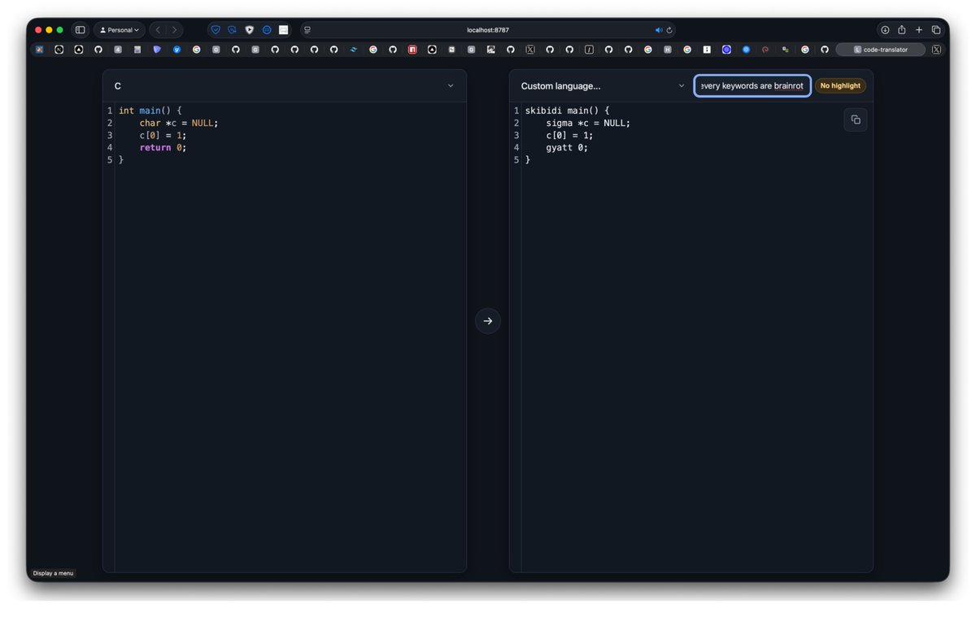This screenshot has height=617, width=976.
Task: Switch to the slash icon tab
Action: point(589,50)
